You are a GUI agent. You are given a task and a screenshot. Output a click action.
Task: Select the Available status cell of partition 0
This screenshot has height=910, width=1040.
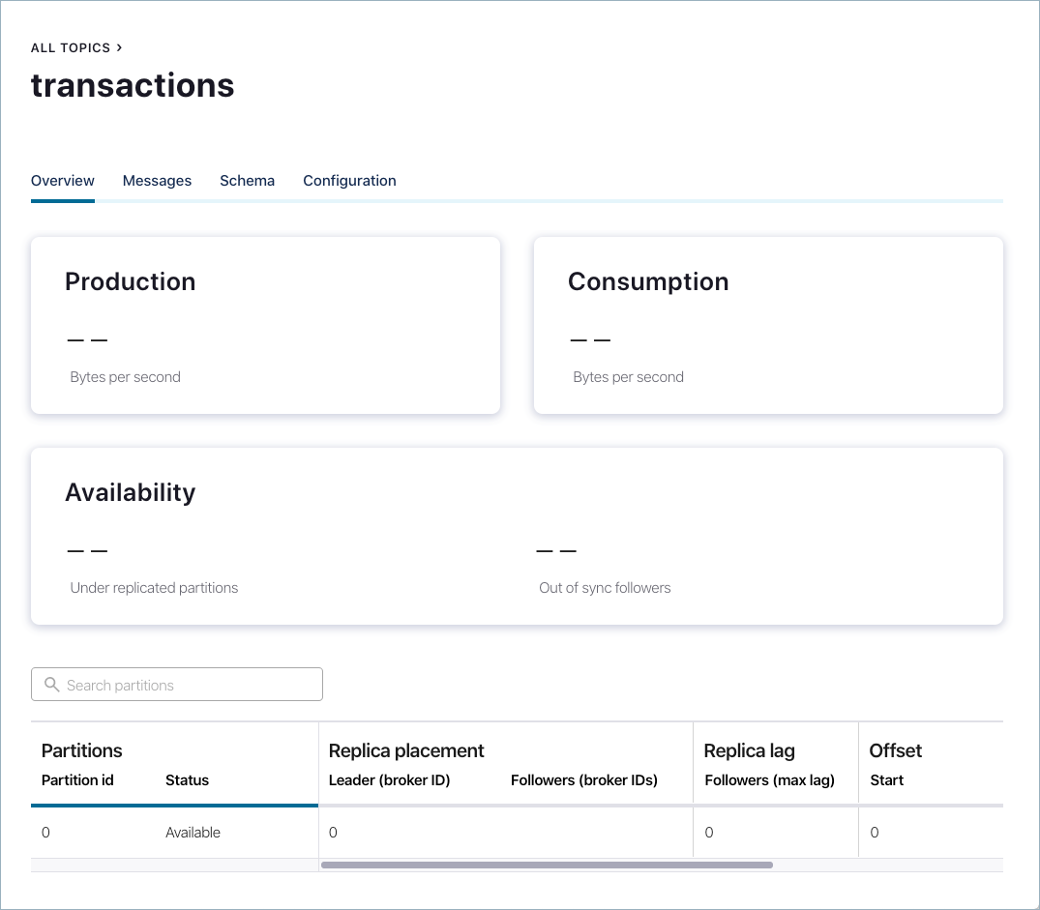(x=193, y=833)
